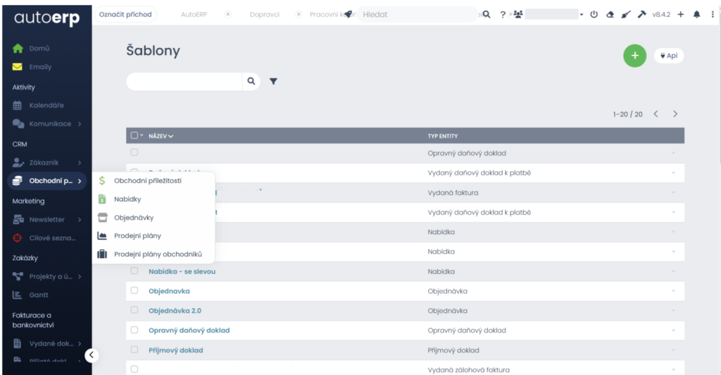Click the power logout icon
Image resolution: width=721 pixels, height=375 pixels.
pyautogui.click(x=594, y=15)
